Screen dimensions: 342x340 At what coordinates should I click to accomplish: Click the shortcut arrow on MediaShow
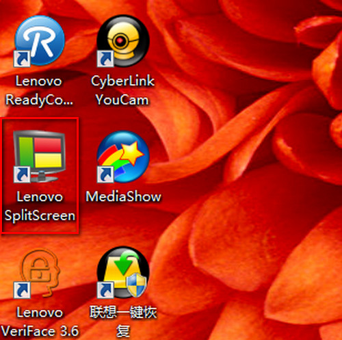tap(105, 174)
